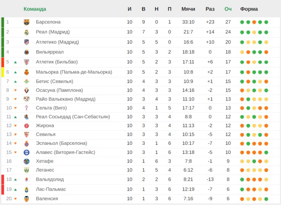Click the Atlético Madrid crest icon
This screenshot has width=281, height=205.
click(x=26, y=42)
